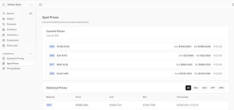234x110 pixels.
Task: Click the XAU badge in Historical Prices table
Action: point(49,105)
